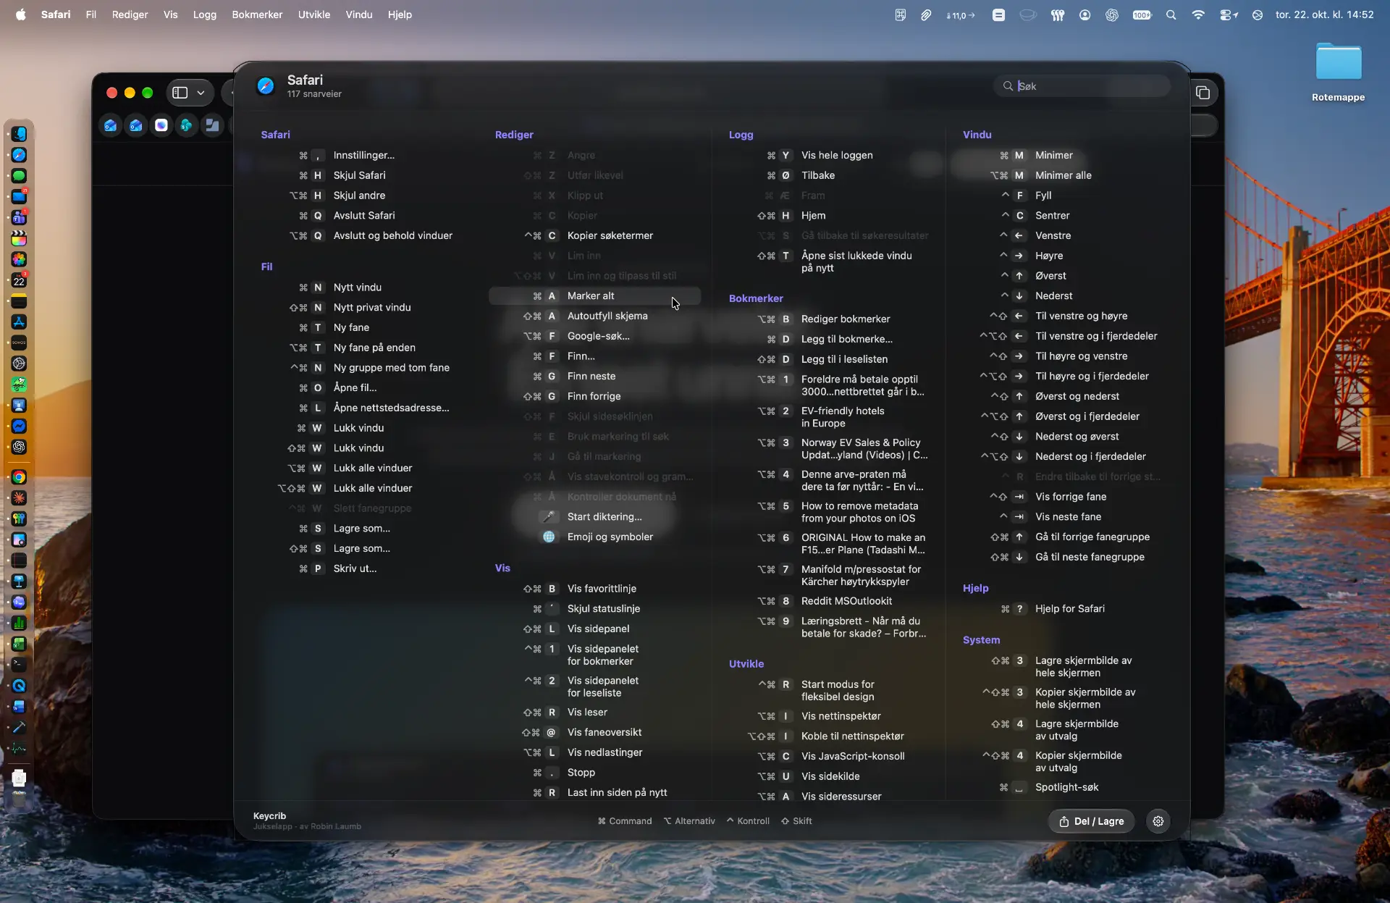Open Spotlight search icon in menu bar
Viewport: 1390px width, 903px height.
click(1171, 14)
